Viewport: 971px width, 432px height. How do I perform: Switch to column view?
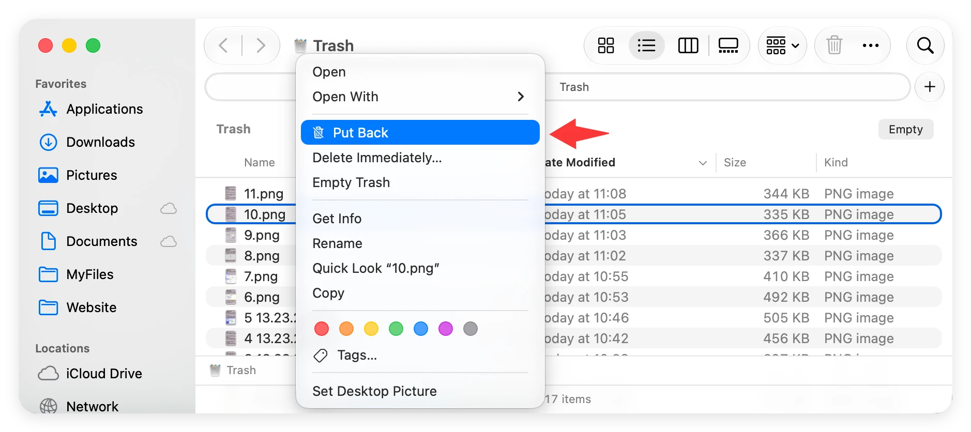pyautogui.click(x=688, y=45)
